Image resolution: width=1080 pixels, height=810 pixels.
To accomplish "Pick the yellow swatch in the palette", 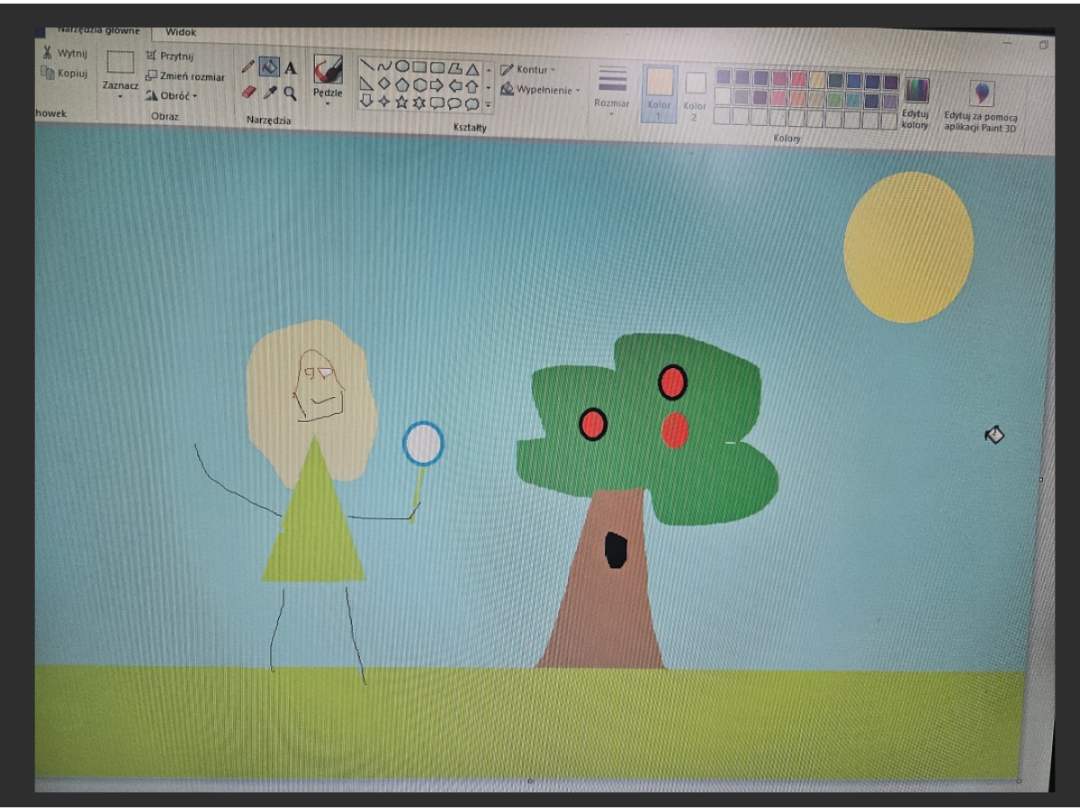I will point(816,79).
